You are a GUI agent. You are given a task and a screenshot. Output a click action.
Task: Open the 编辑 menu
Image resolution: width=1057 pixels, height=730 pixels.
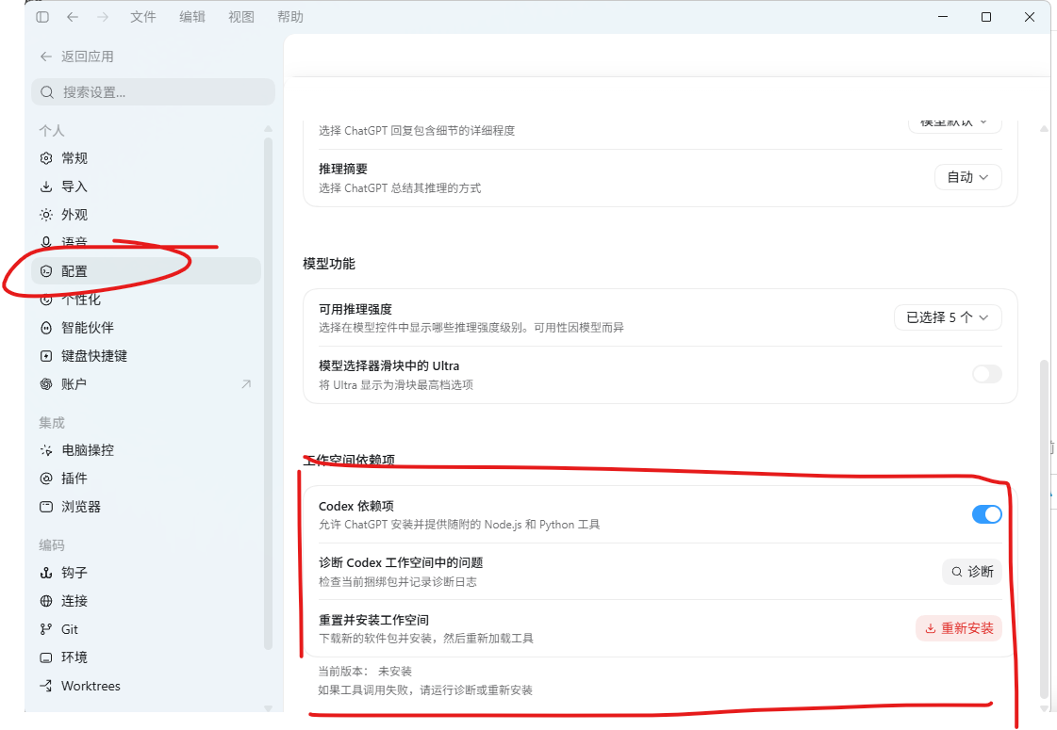click(x=192, y=17)
